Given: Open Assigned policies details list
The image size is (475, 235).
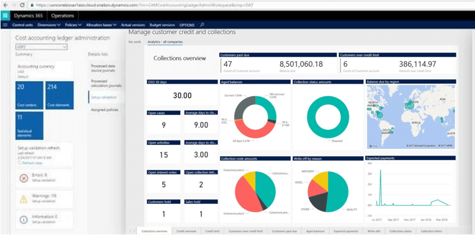Looking at the screenshot, I should coord(105,110).
